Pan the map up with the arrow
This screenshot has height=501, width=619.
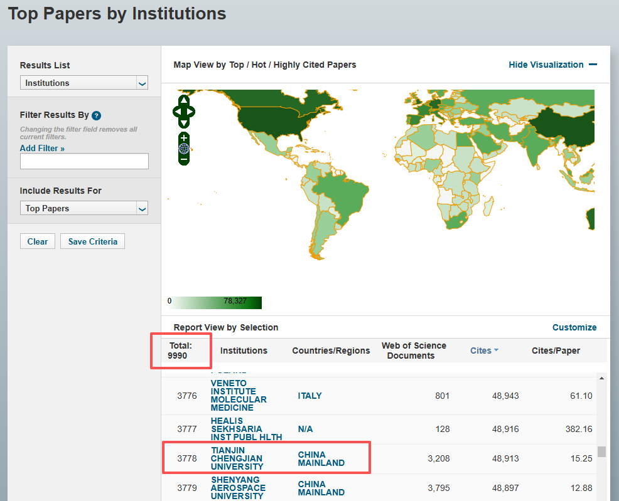point(183,100)
